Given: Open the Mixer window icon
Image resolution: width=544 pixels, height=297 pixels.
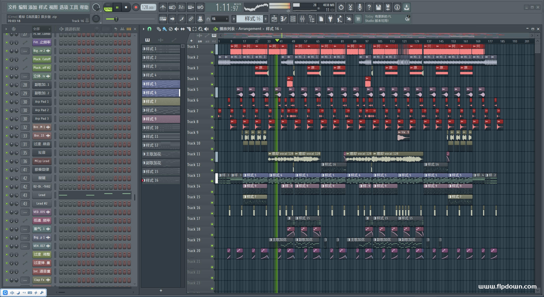Looking at the screenshot, I should click(302, 19).
